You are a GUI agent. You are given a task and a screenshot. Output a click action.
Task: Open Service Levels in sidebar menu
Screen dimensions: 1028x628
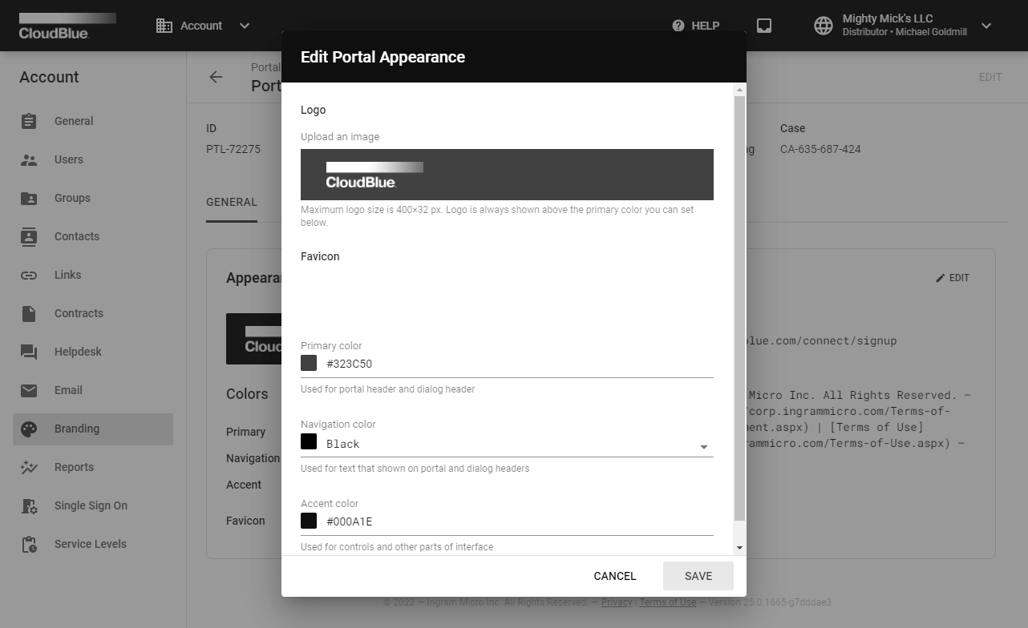coord(90,544)
